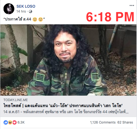The width and height of the screenshot is (137, 129).
Task: Click the ประกาศใช้ ส.44 caption text
Action: point(18,19)
